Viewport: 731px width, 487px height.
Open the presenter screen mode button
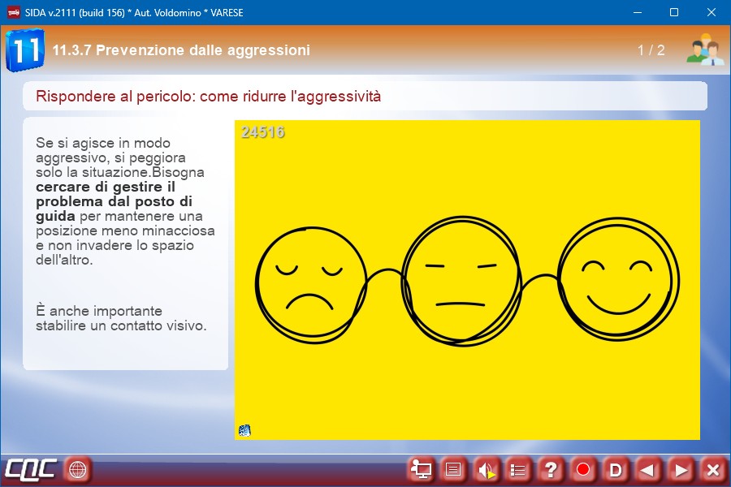[421, 469]
